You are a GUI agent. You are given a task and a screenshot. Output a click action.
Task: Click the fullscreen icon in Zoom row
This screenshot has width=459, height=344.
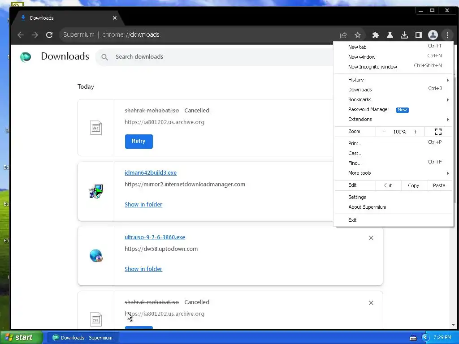point(438,132)
